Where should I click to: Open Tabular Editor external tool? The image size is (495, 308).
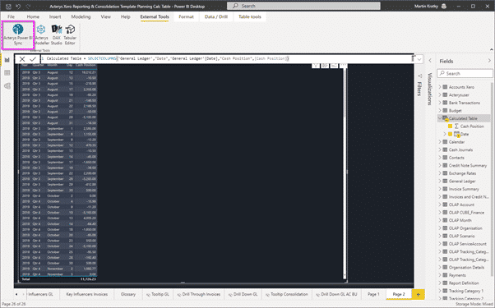70,34
